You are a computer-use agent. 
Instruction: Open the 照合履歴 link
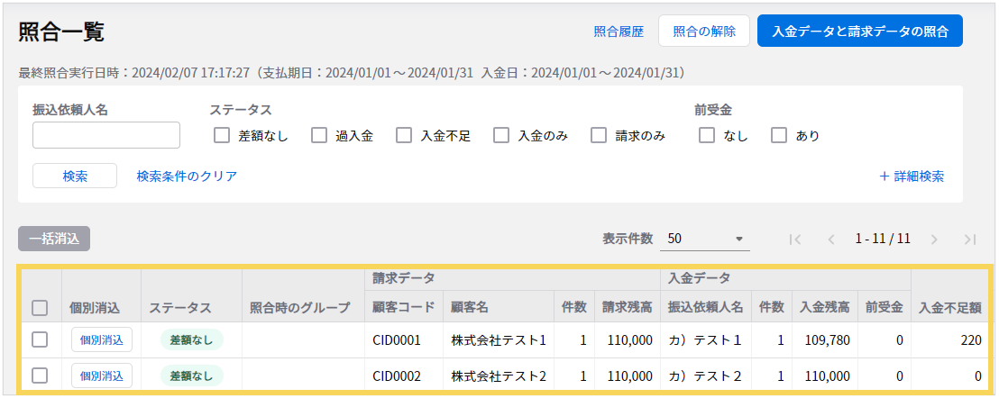619,32
